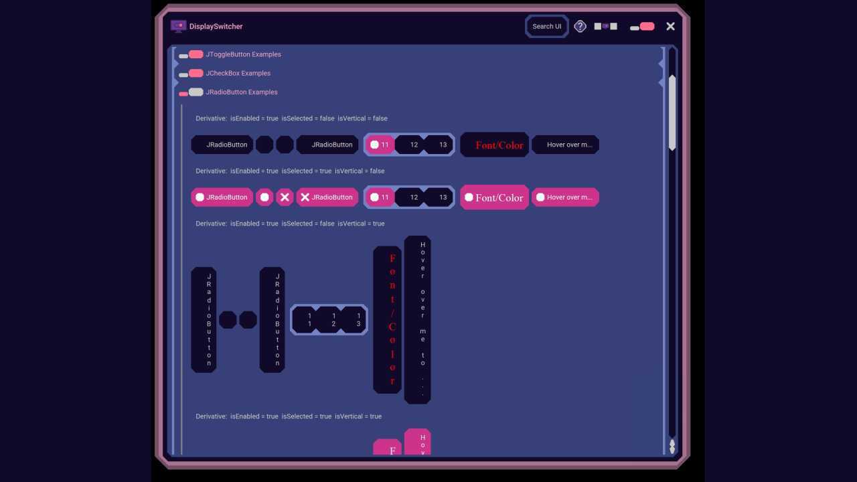Screen dimensions: 857x482
Task: Select option 11 in the isSelected=false horizontal group
Action: coord(380,145)
